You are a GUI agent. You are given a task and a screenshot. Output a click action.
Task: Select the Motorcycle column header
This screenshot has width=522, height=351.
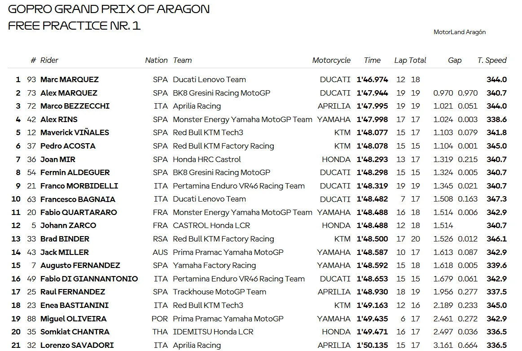click(331, 60)
